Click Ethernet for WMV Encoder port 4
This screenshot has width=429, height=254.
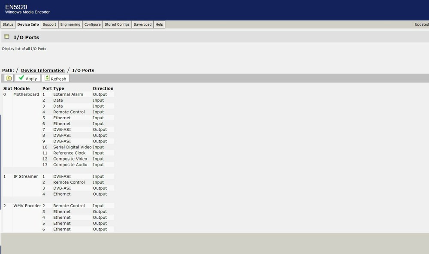62,218
